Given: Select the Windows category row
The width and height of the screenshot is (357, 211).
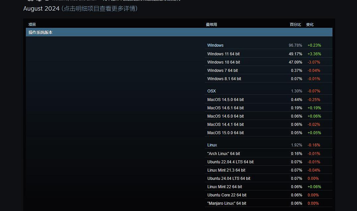Looking at the screenshot, I should [215, 45].
